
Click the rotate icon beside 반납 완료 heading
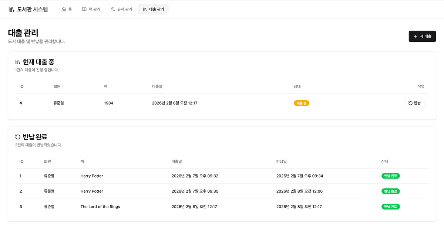click(18, 137)
